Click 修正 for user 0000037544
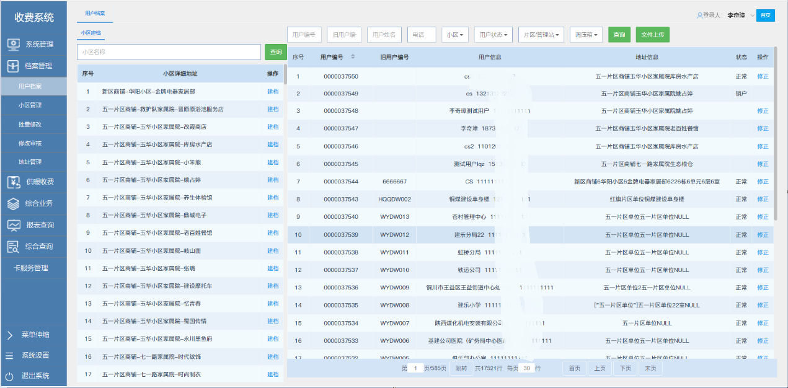 click(763, 182)
